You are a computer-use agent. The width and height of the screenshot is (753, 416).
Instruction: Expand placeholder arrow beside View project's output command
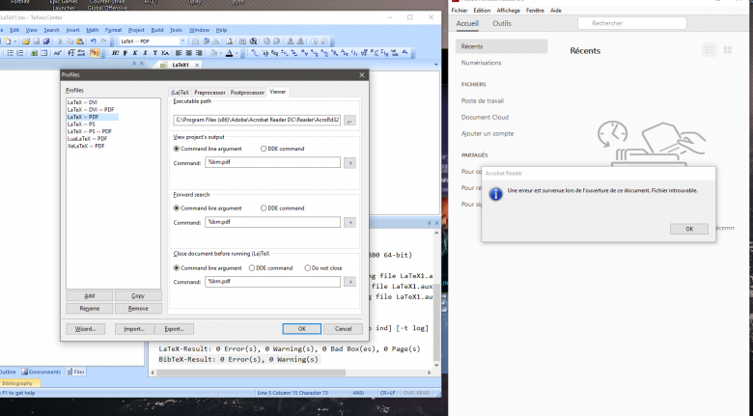tap(349, 163)
